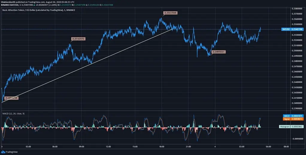Screen dimensions: 306x155
Task: Click the Histogram value tag
Action: click(x=291, y=127)
